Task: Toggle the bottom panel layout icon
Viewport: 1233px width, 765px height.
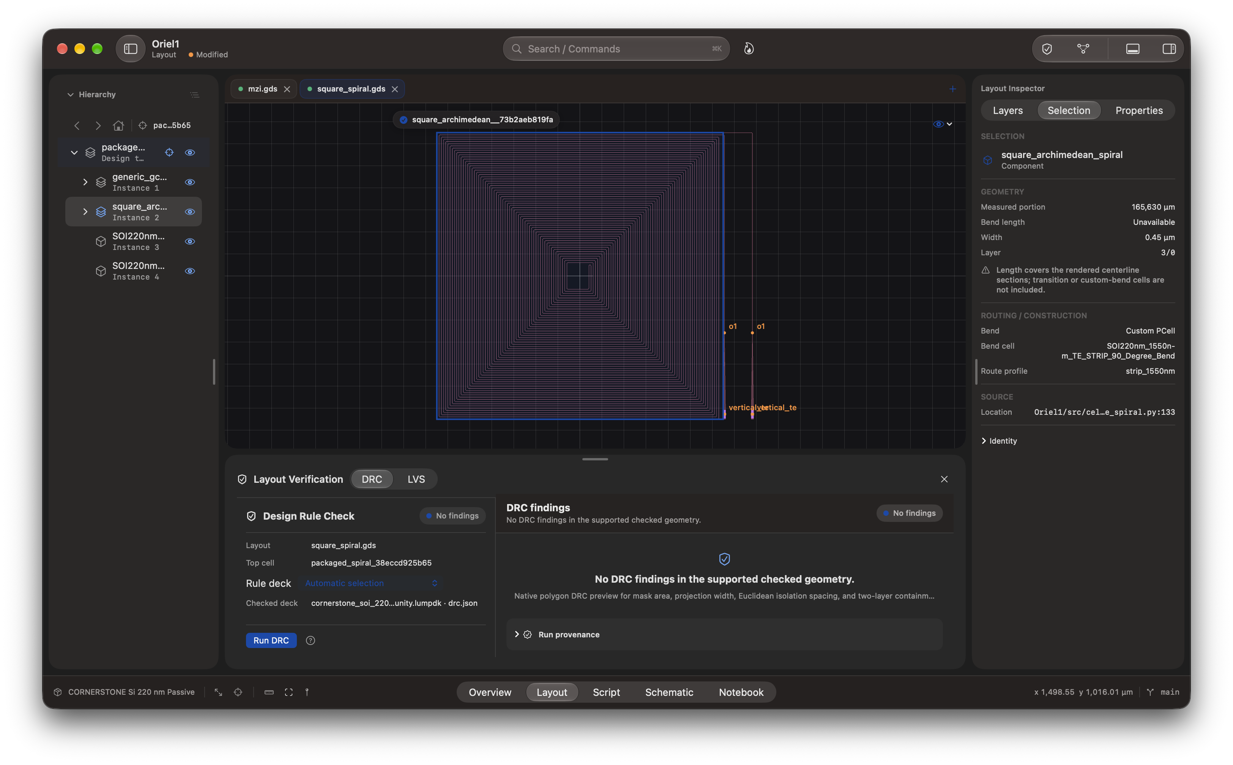Action: [1132, 49]
